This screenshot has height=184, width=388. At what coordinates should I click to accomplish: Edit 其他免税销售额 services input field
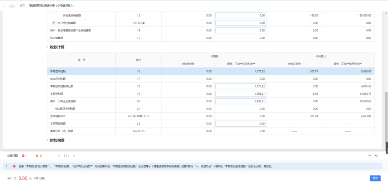241,15
